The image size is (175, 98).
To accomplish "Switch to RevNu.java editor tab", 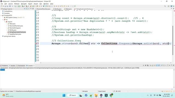I will pos(57,9).
